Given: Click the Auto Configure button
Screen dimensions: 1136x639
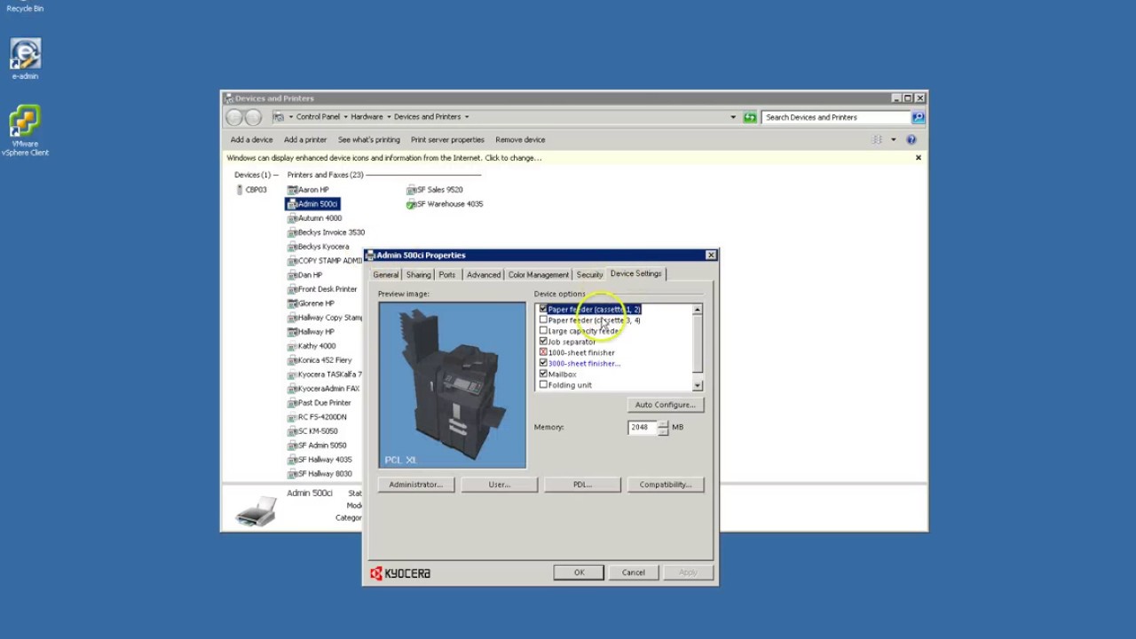Looking at the screenshot, I should (x=666, y=405).
